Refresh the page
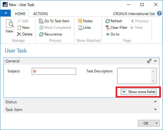 click(x=114, y=21)
